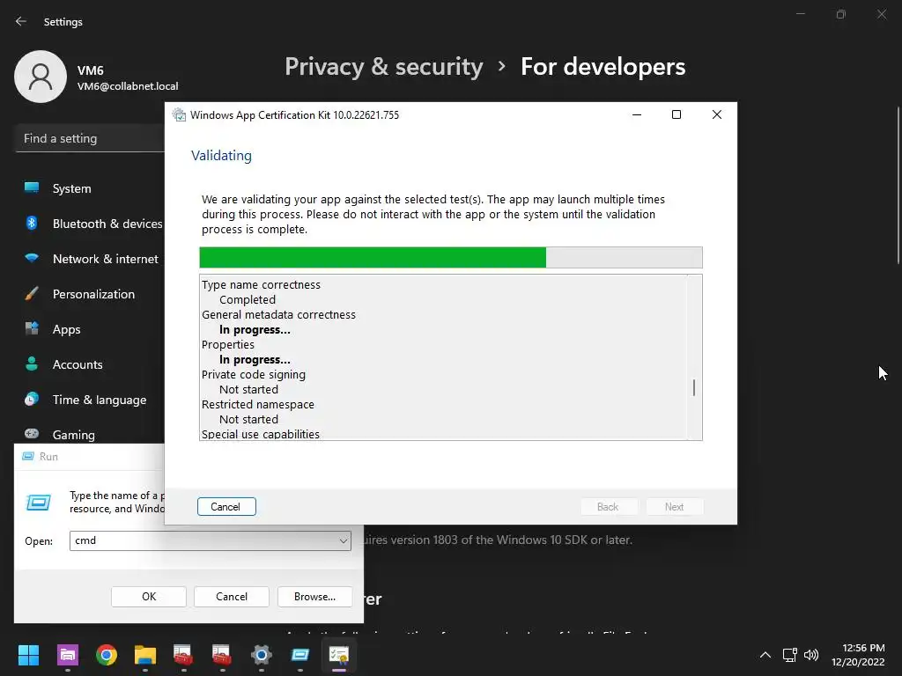
Task: Select Restricted namespace test entry
Action: (258, 404)
